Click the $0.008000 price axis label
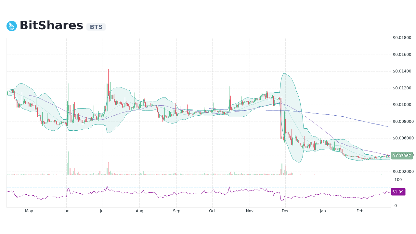The height and width of the screenshot is (234, 416). (x=403, y=122)
